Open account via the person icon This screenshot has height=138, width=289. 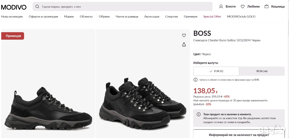coord(221,6)
